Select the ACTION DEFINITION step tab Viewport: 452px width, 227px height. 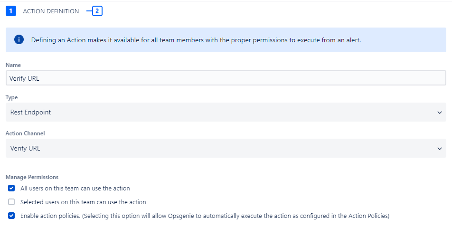pyautogui.click(x=51, y=11)
